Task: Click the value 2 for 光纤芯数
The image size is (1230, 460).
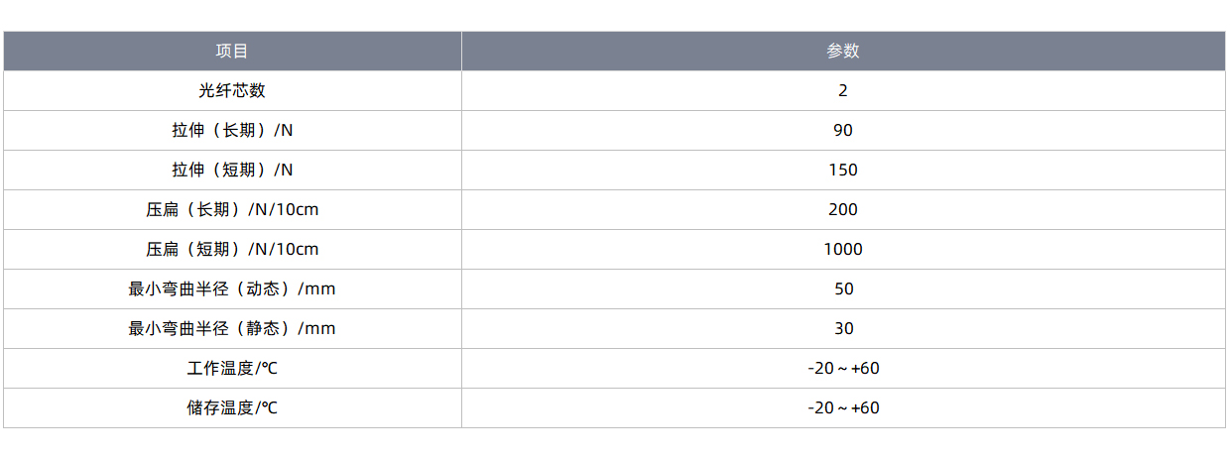Action: click(843, 90)
